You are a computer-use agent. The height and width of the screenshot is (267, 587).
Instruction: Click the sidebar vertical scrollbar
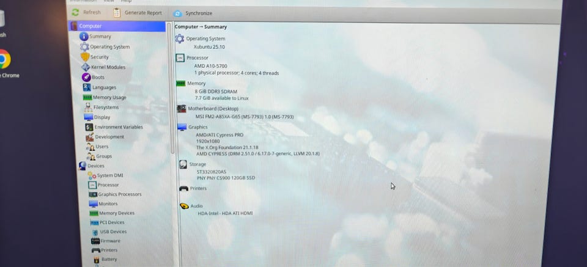171,88
